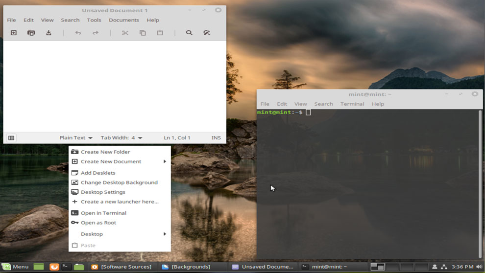The width and height of the screenshot is (485, 273).
Task: Click the open file toolbar icon
Action: [x=31, y=33]
